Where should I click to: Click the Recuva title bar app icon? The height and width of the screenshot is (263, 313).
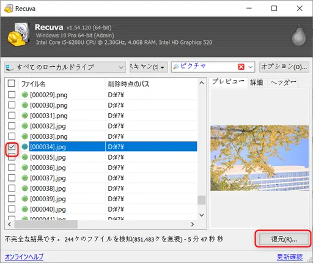(x=9, y=9)
